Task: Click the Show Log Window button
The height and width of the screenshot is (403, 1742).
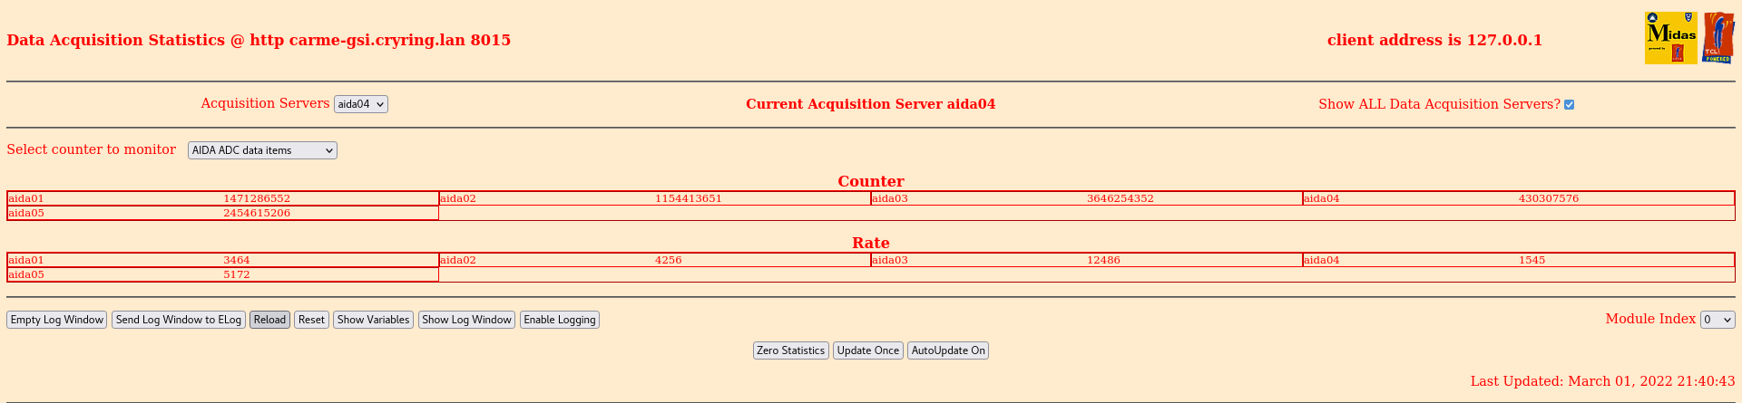Action: point(466,320)
